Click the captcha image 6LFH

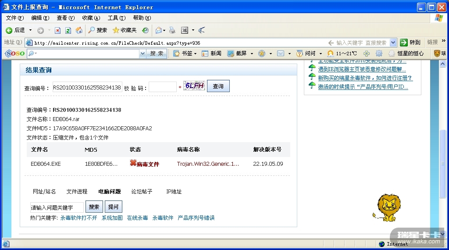pyautogui.click(x=194, y=86)
